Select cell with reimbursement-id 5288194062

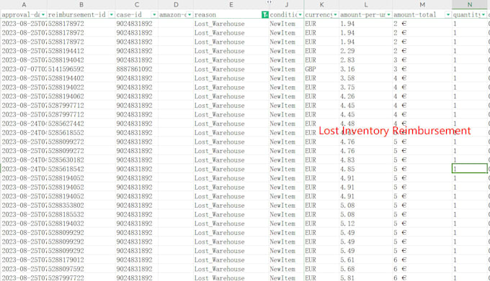click(81, 96)
